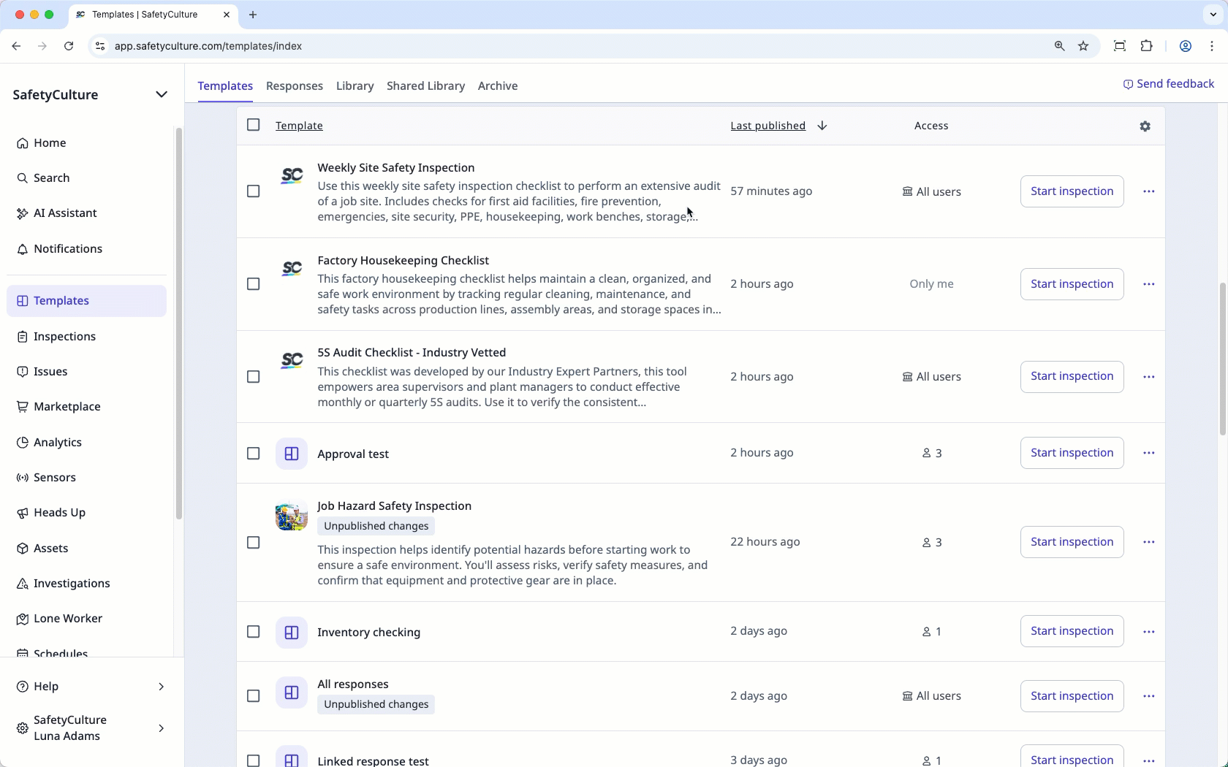This screenshot has width=1228, height=767.
Task: Click Send feedback link
Action: coord(1168,84)
